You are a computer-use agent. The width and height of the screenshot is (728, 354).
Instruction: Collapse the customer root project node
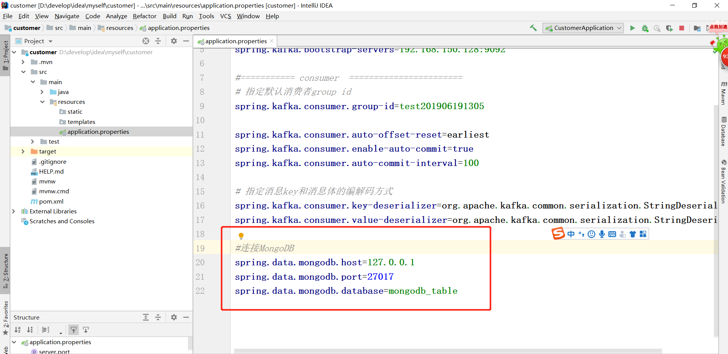(x=14, y=52)
